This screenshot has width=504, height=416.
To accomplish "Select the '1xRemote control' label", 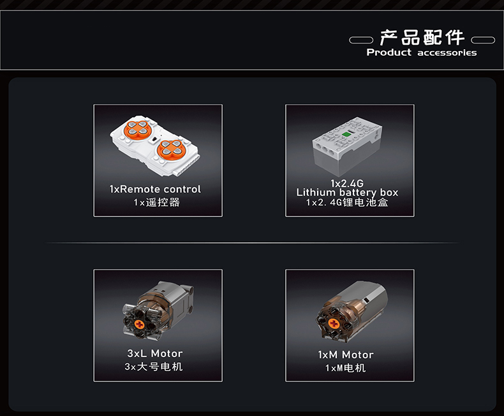I will click(x=155, y=189).
